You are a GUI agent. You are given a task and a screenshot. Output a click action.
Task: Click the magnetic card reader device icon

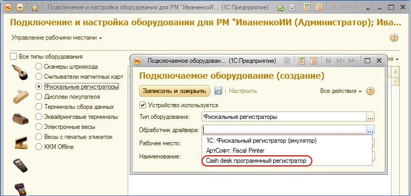pos(21,97)
